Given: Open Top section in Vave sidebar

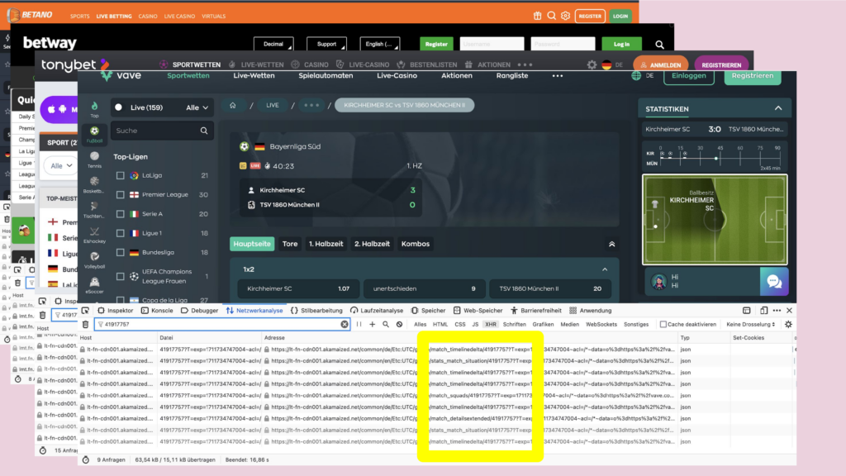Looking at the screenshot, I should tap(94, 109).
